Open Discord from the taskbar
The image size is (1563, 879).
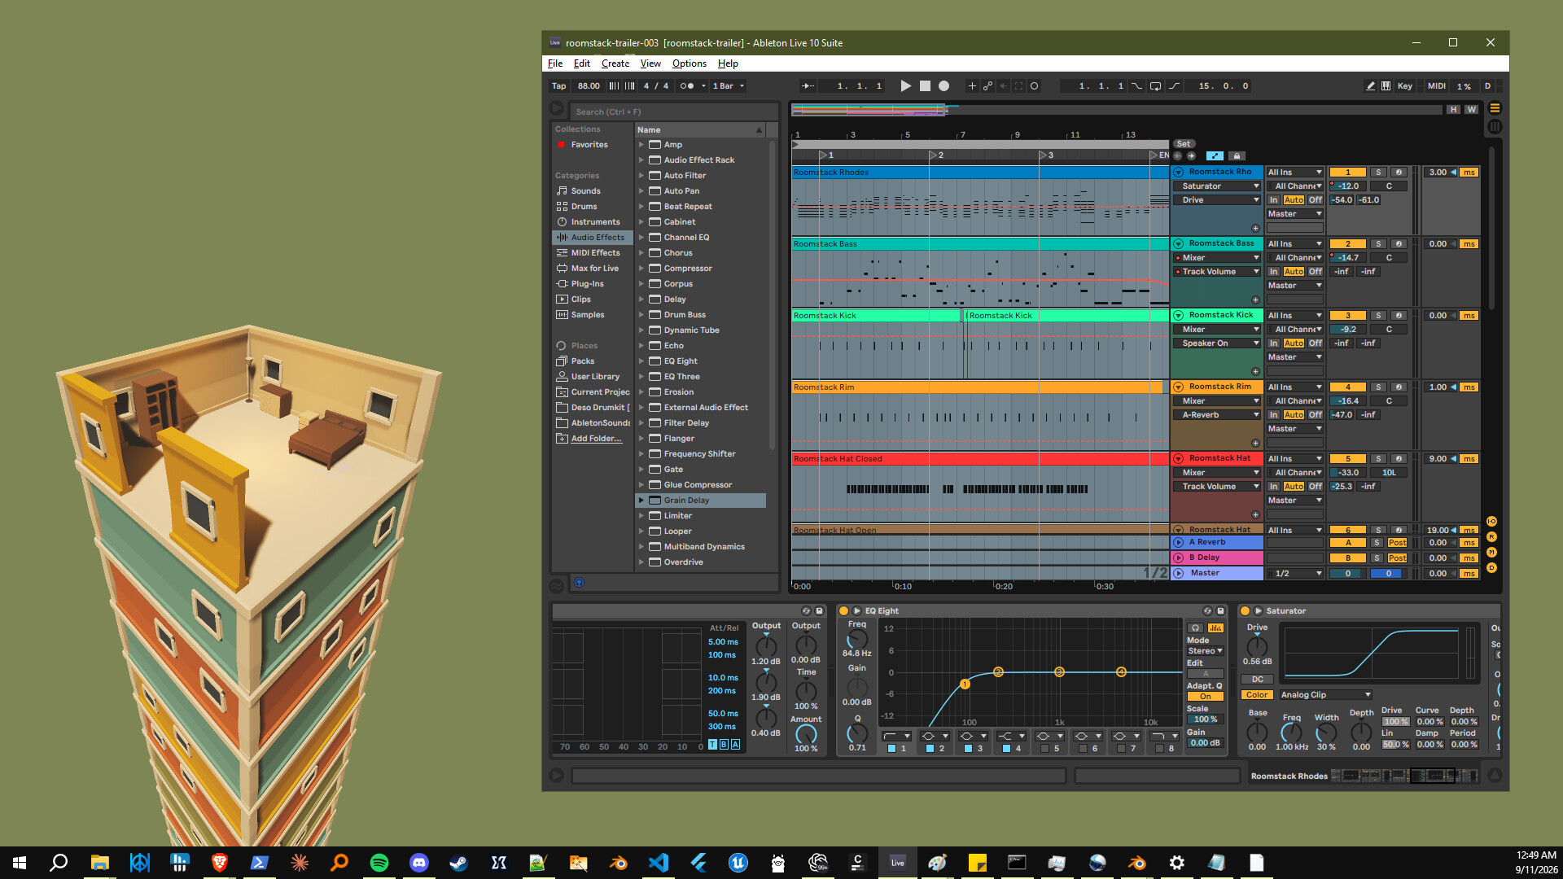point(418,863)
